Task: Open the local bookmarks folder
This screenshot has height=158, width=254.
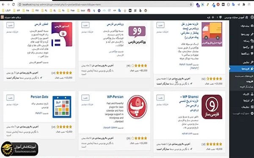Action: [x=81, y=11]
